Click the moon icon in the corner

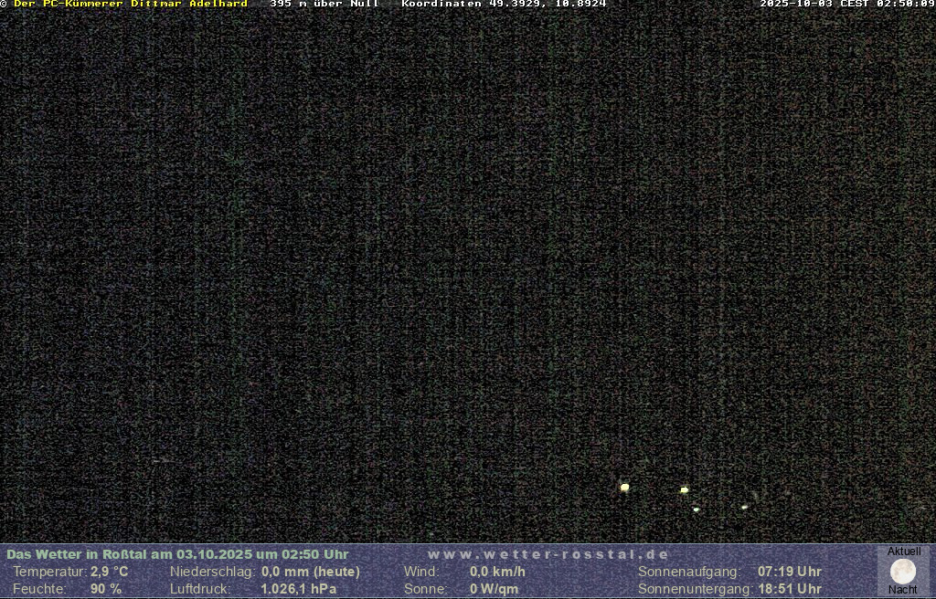point(903,571)
